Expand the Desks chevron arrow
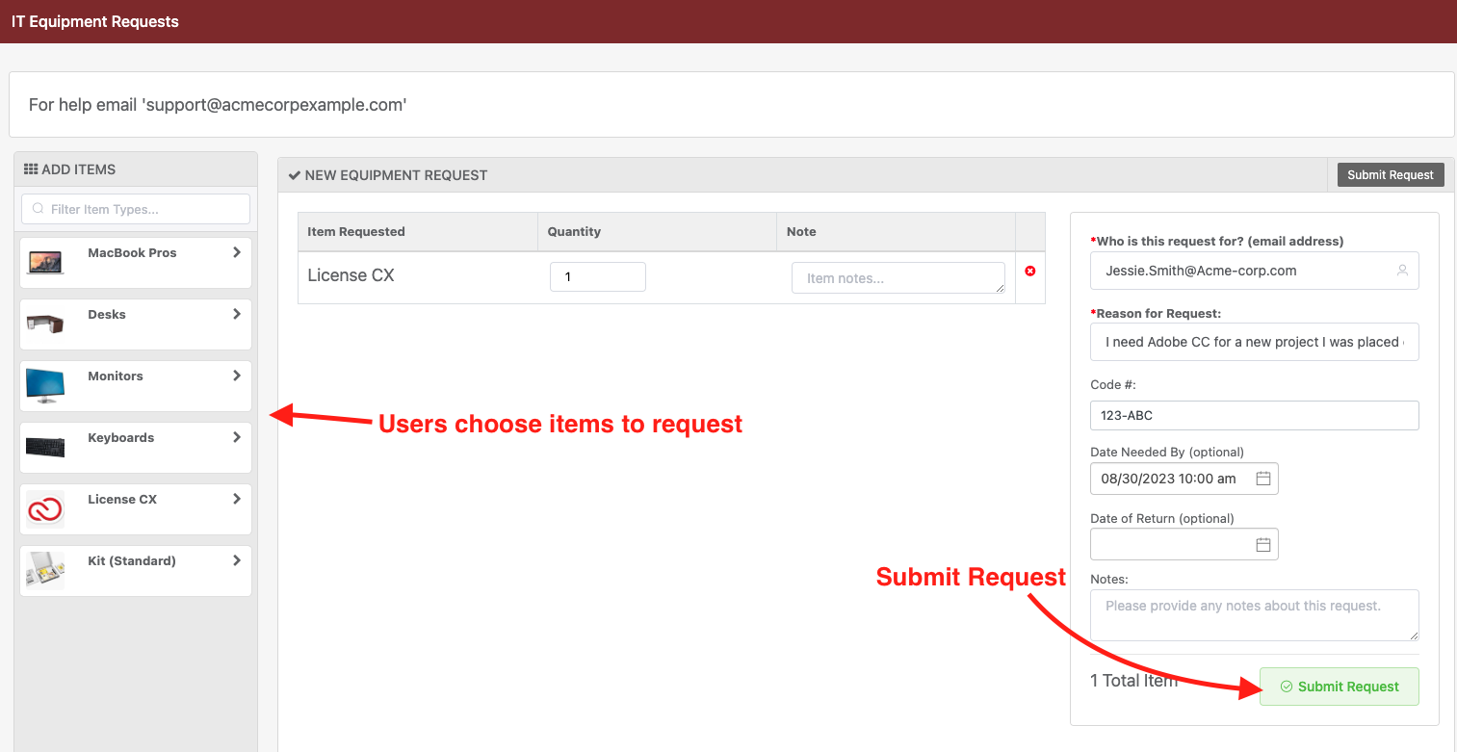Screen dimensions: 1457x752 (x=237, y=314)
